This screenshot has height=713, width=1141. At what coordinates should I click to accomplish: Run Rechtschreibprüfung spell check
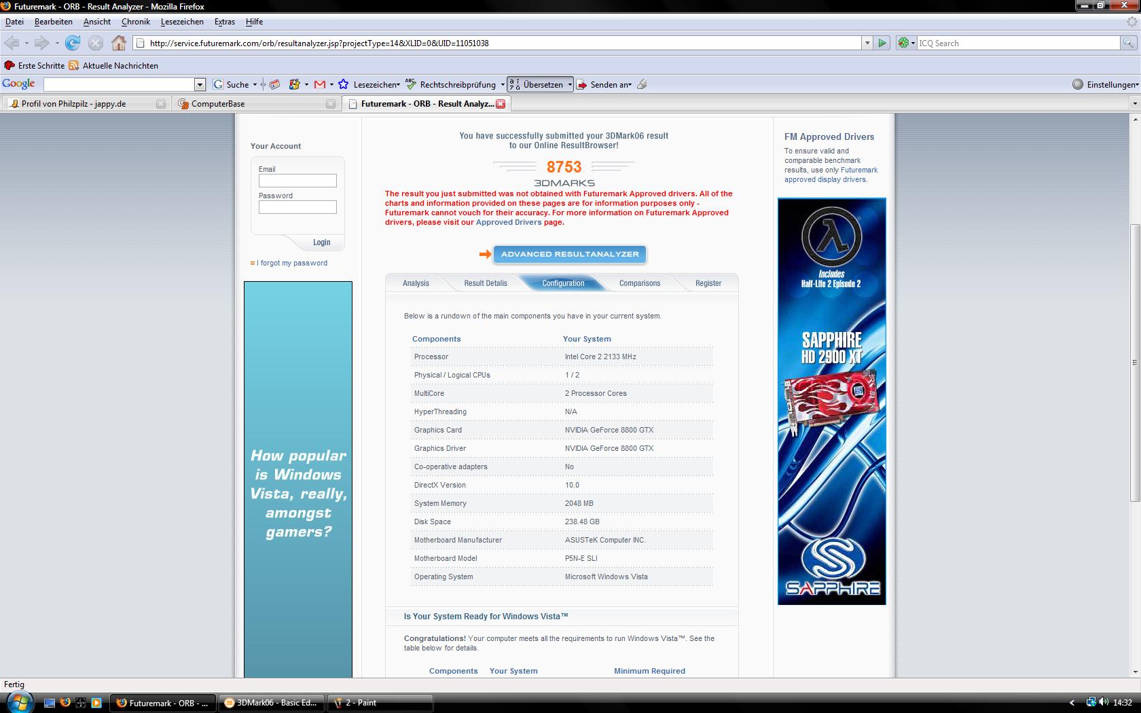pos(451,84)
